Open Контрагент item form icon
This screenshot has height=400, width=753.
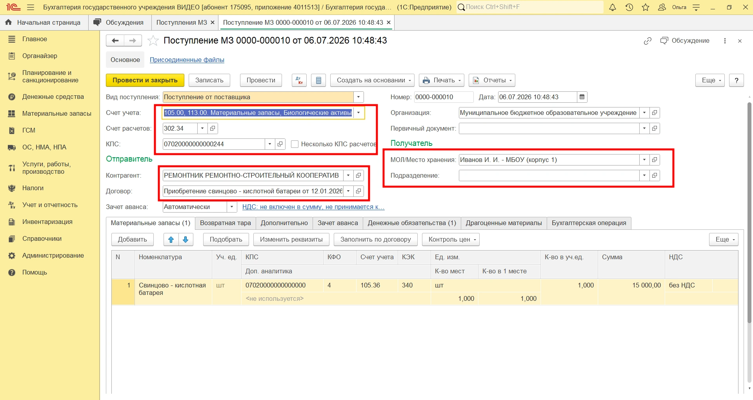click(358, 175)
